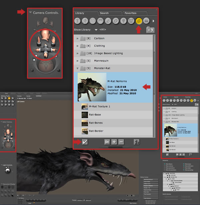Image resolution: width=200 pixels, height=205 pixels.
Task: Open the Show Library <All> dropdown
Action: click(96, 30)
